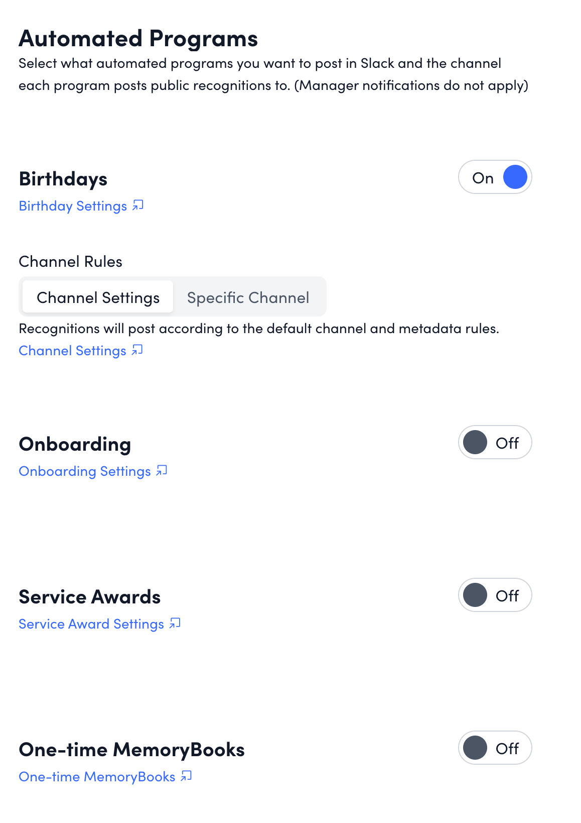Screen dimensions: 581x823
Task: Turn on the Service Awards switch
Action: point(495,595)
